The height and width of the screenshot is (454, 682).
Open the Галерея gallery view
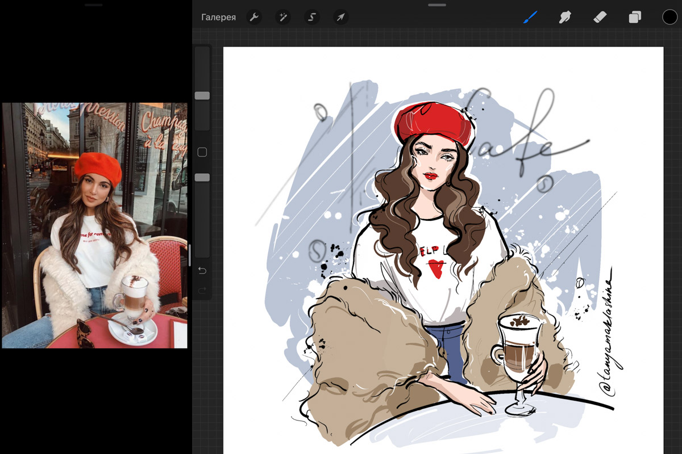218,18
